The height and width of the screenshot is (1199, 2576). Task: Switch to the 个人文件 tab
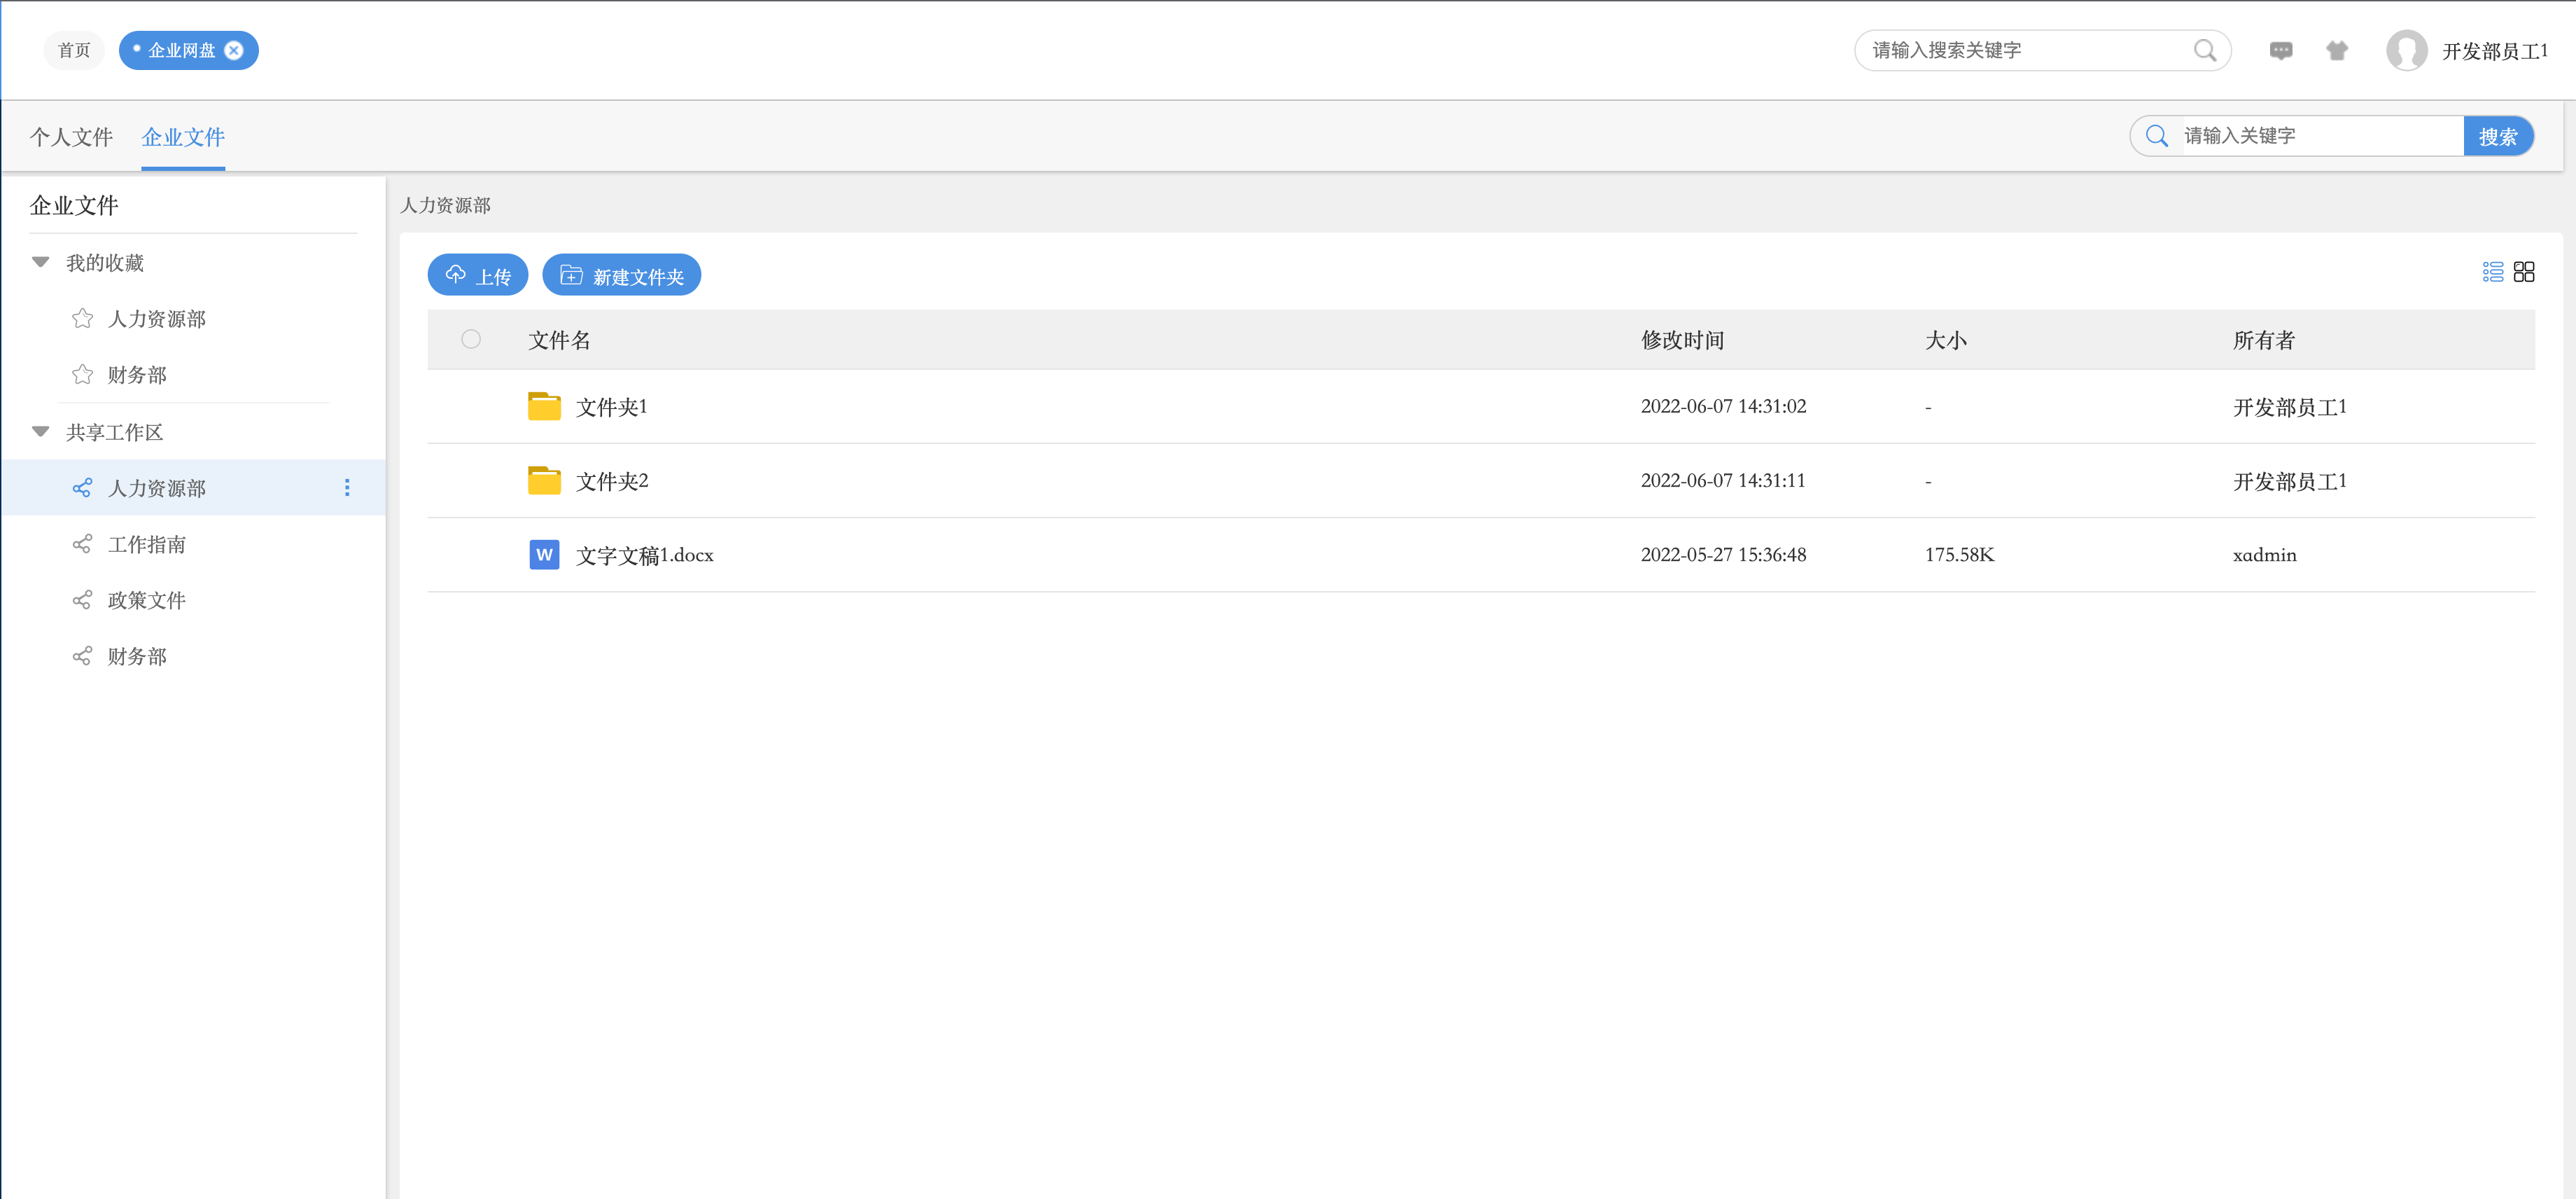pyautogui.click(x=71, y=137)
